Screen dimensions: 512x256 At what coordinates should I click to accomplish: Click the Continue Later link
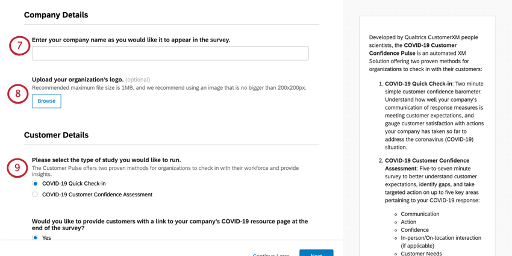pos(270,255)
